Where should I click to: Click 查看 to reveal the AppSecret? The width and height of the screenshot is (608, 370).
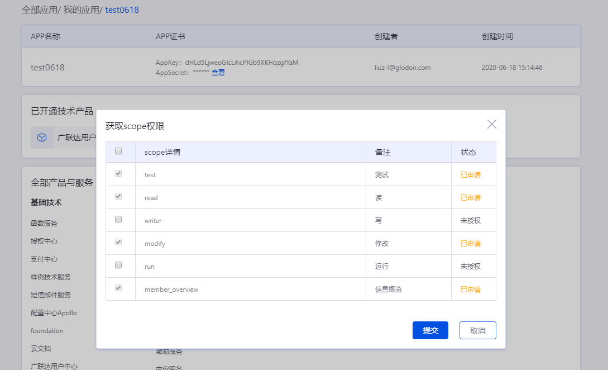point(218,73)
